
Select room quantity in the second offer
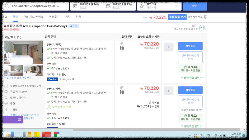(168, 91)
